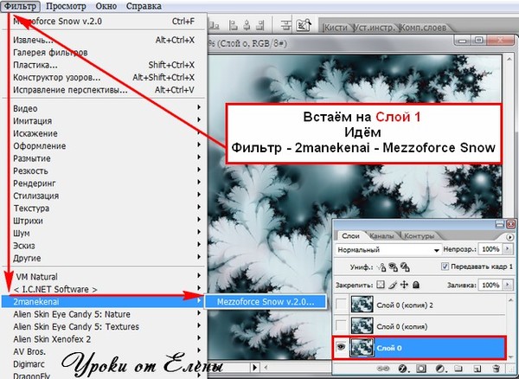Open the Стилизация filter category
Viewport: 519px width, 379px height.
point(105,196)
